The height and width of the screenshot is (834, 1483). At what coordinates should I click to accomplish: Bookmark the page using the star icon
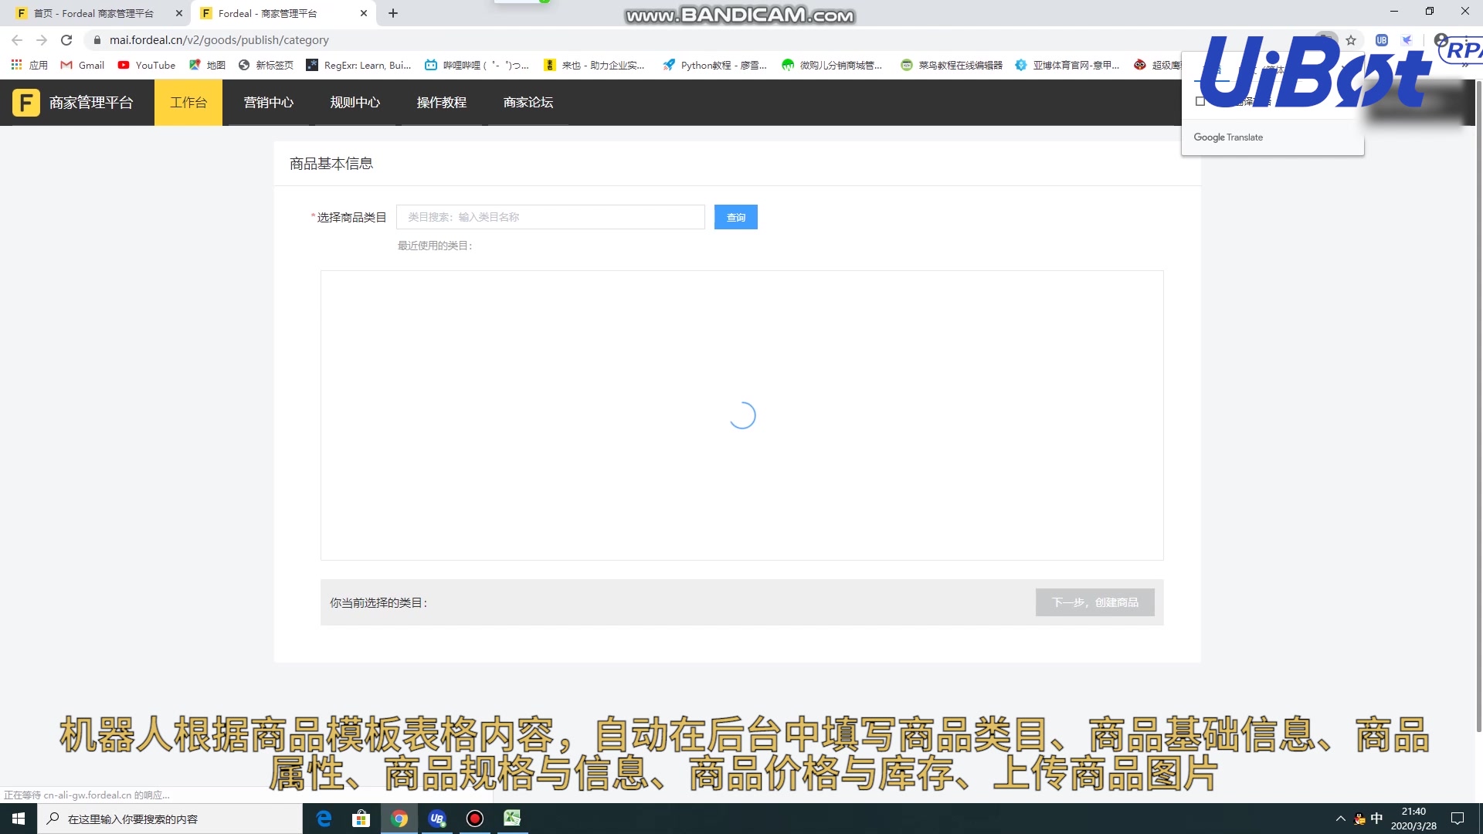(x=1352, y=40)
